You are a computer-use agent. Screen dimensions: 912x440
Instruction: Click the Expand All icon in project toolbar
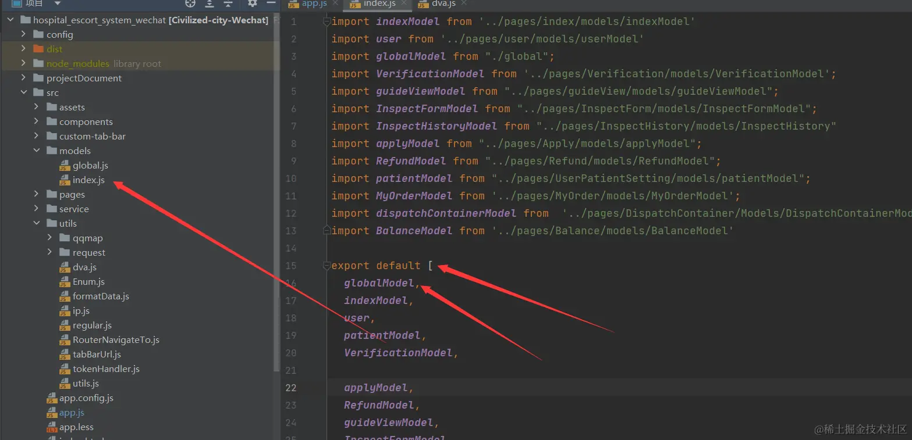point(210,3)
